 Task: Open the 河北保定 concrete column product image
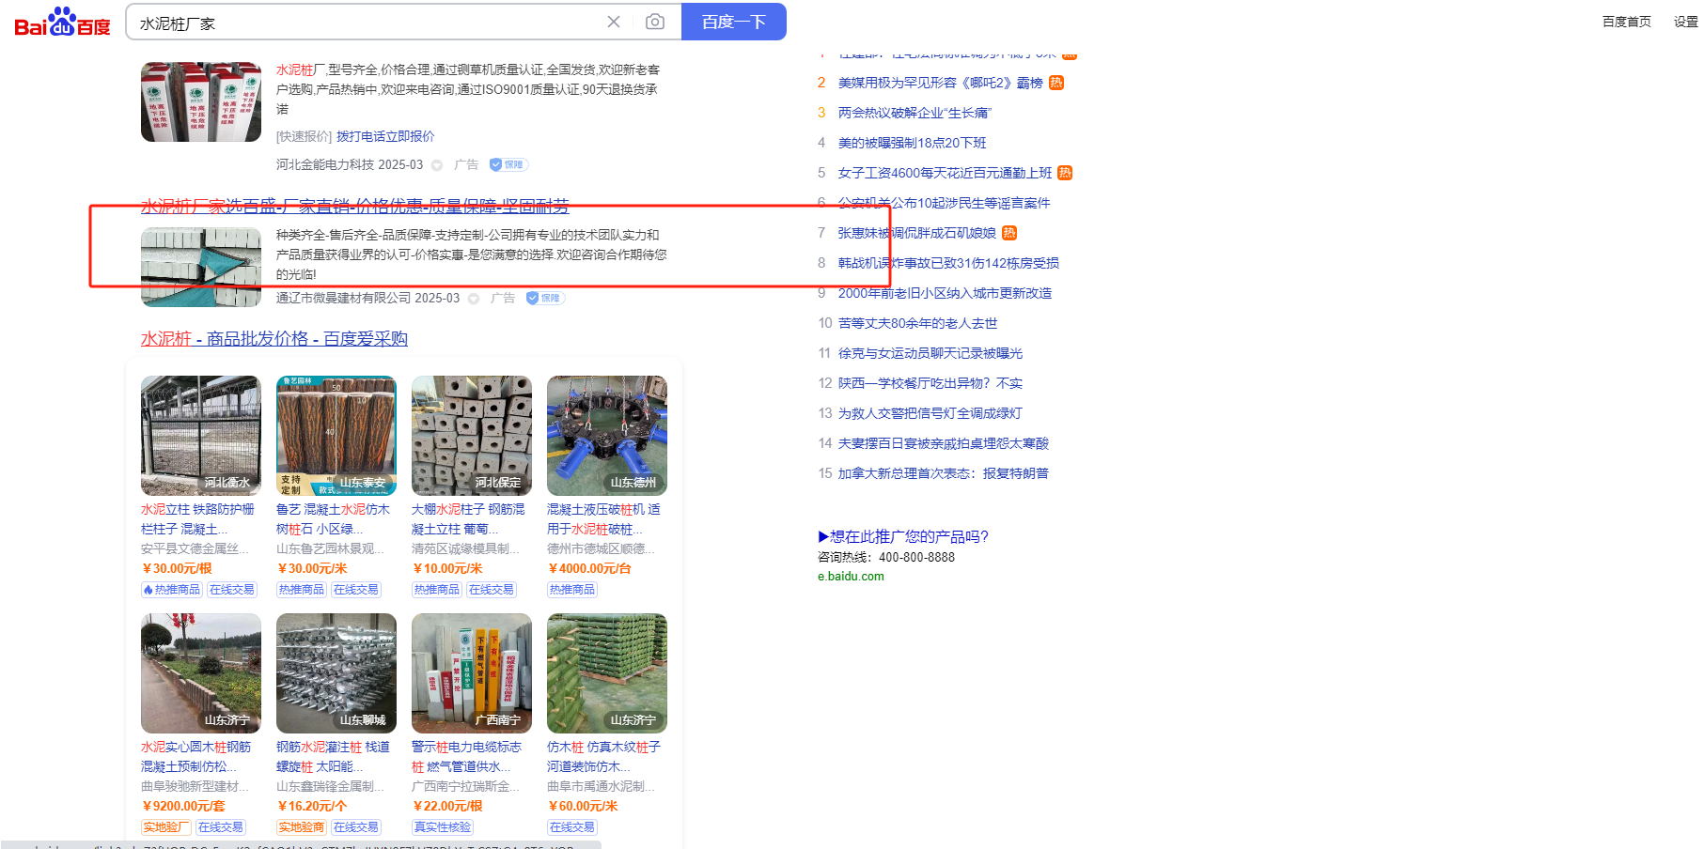pyautogui.click(x=472, y=436)
